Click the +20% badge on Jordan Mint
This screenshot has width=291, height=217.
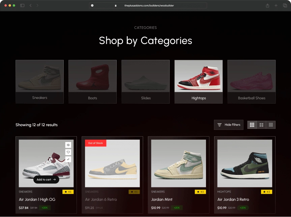pos(177,208)
